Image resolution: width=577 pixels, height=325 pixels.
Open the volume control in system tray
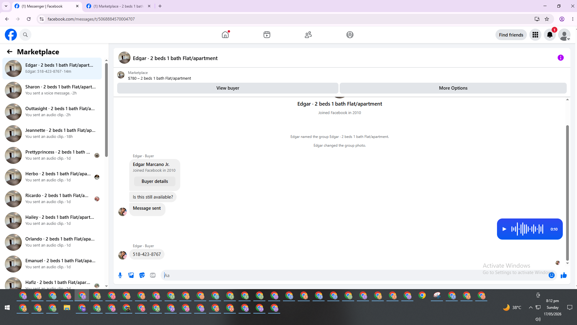click(x=538, y=319)
